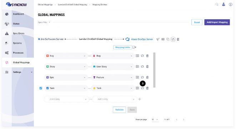This screenshot has width=236, height=129.
Task: Open the Jira Task entity dropdown
Action: coord(66,88)
